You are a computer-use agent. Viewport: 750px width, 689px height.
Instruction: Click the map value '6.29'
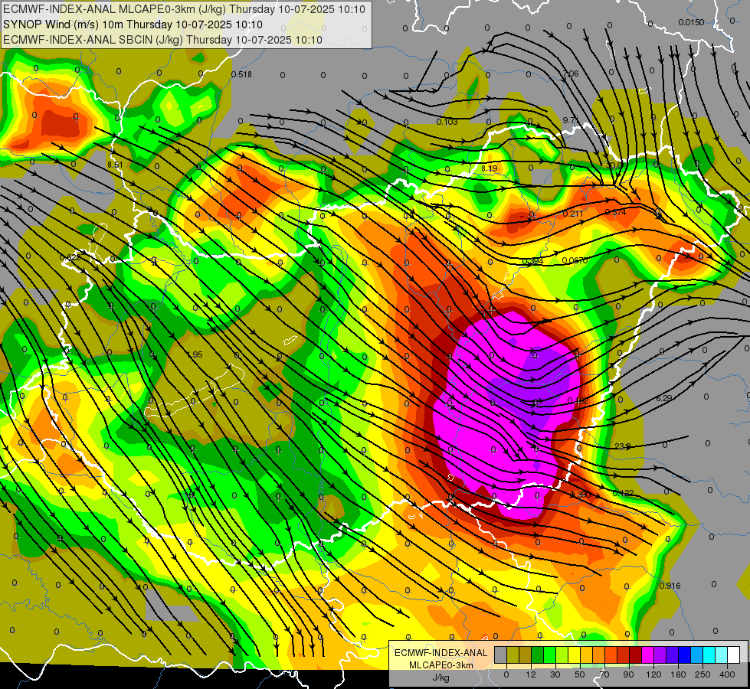(x=664, y=398)
